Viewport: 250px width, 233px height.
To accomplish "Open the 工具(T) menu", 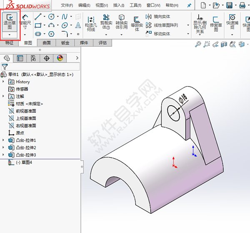I will [x=135, y=5].
